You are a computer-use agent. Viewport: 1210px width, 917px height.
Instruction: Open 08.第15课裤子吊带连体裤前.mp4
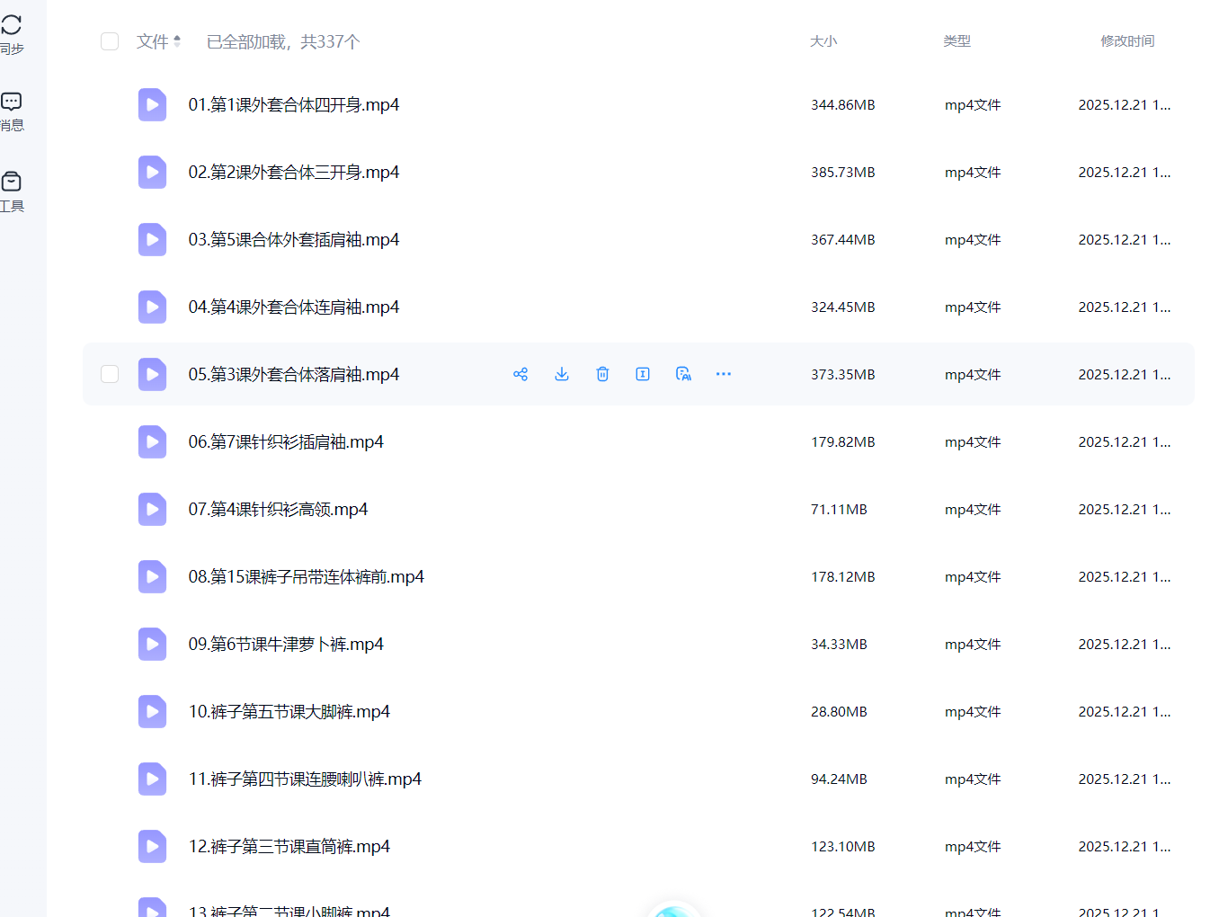point(306,576)
